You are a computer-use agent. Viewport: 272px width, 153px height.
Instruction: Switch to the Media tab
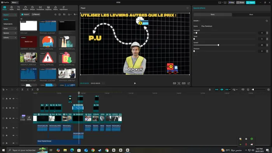(5, 8)
